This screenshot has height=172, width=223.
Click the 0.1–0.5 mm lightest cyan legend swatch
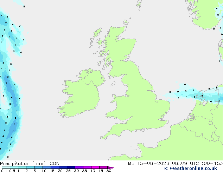[6, 167]
